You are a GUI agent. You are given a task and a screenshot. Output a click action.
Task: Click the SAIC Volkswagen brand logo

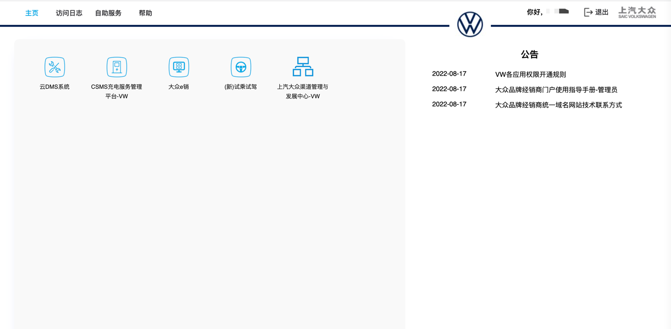click(x=637, y=12)
